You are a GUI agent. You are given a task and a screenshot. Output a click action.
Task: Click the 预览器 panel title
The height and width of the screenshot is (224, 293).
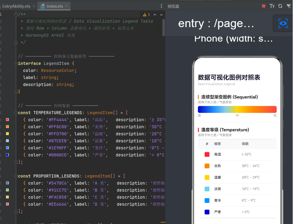coord(173,6)
